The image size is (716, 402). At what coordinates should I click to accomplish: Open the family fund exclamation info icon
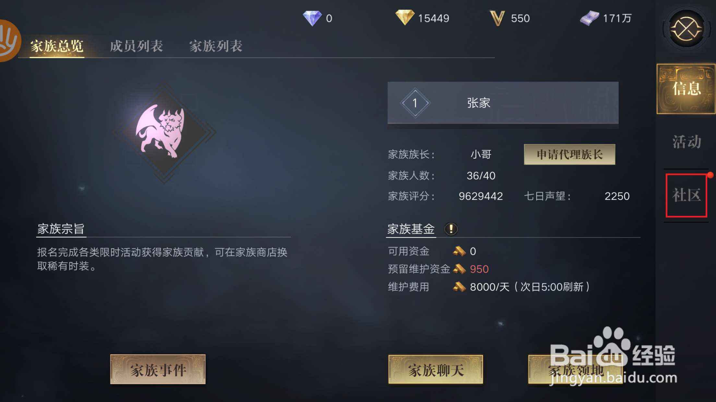click(x=451, y=229)
